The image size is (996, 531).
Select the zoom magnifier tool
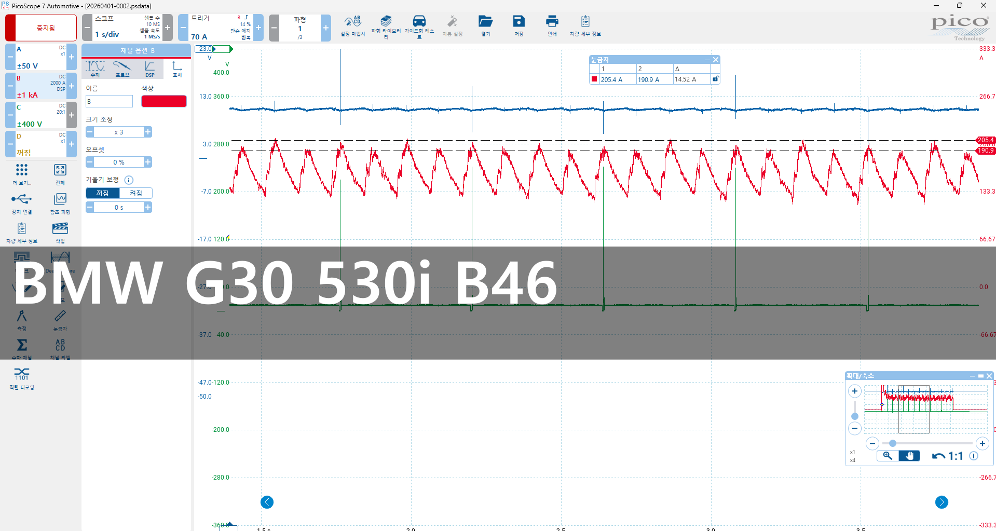[x=888, y=456]
